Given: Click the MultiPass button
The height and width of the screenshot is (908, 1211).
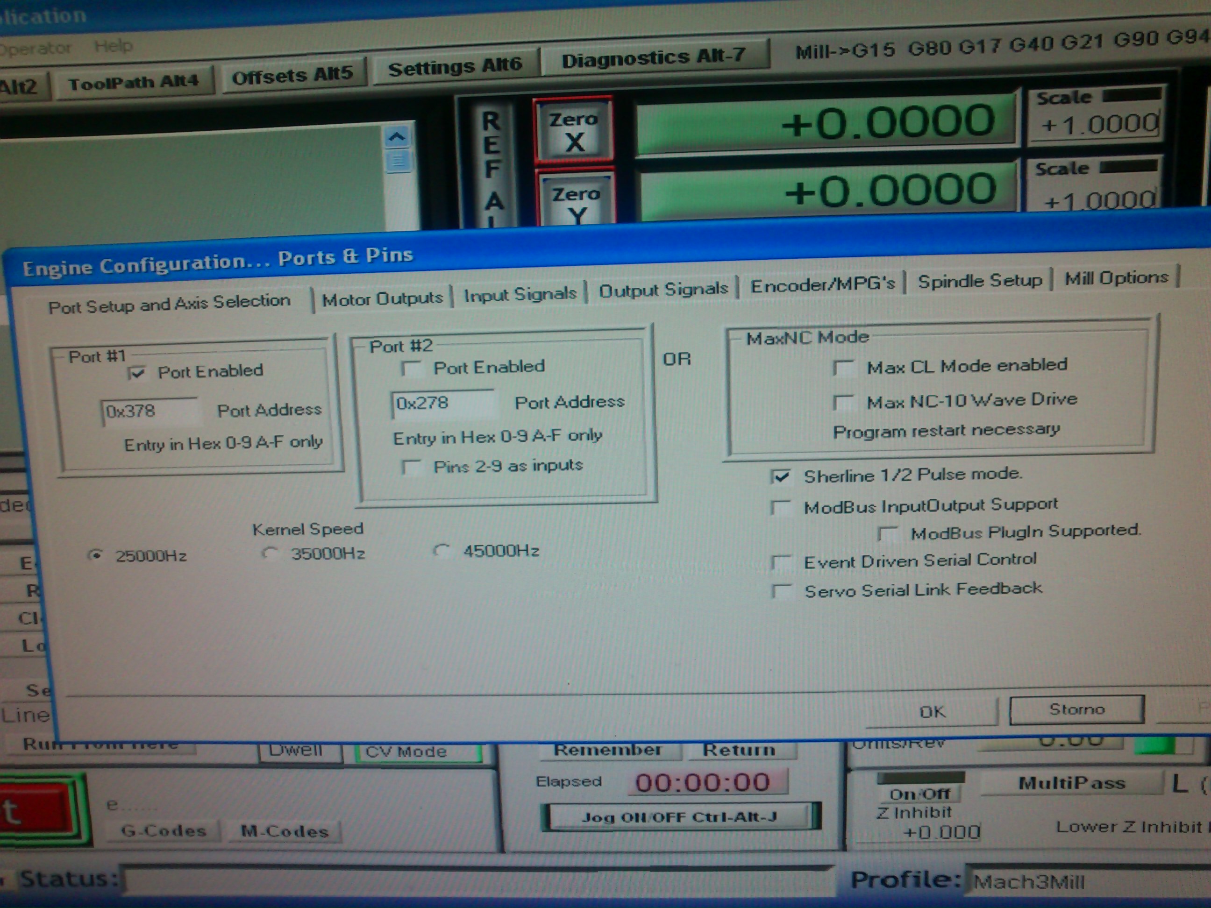Looking at the screenshot, I should (1071, 783).
